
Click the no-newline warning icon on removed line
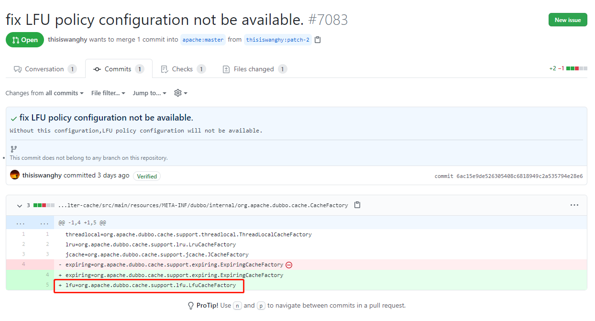coord(289,265)
